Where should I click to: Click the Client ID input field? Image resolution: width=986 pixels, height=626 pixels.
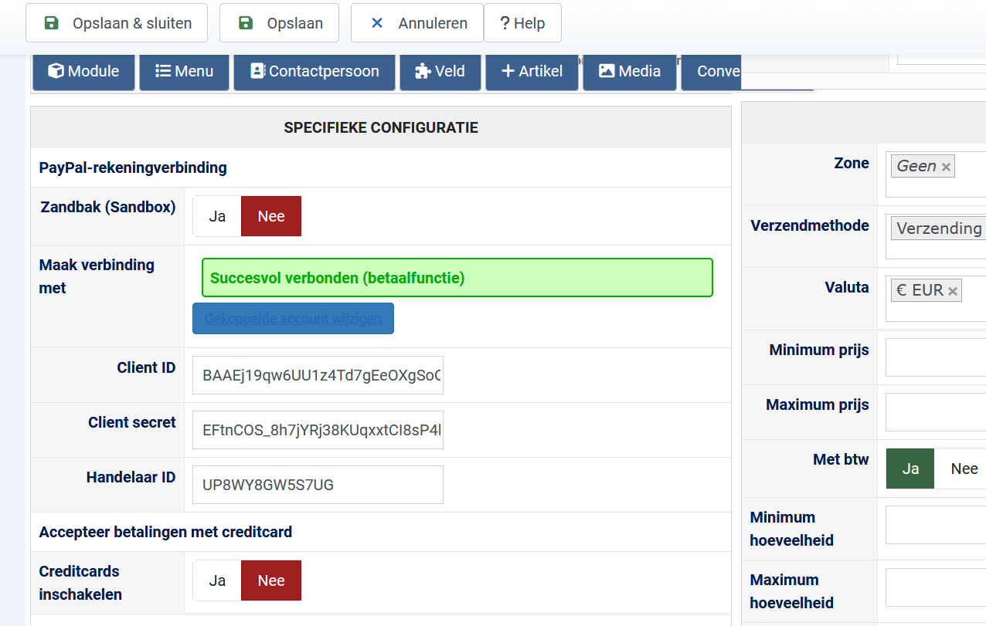tap(318, 375)
